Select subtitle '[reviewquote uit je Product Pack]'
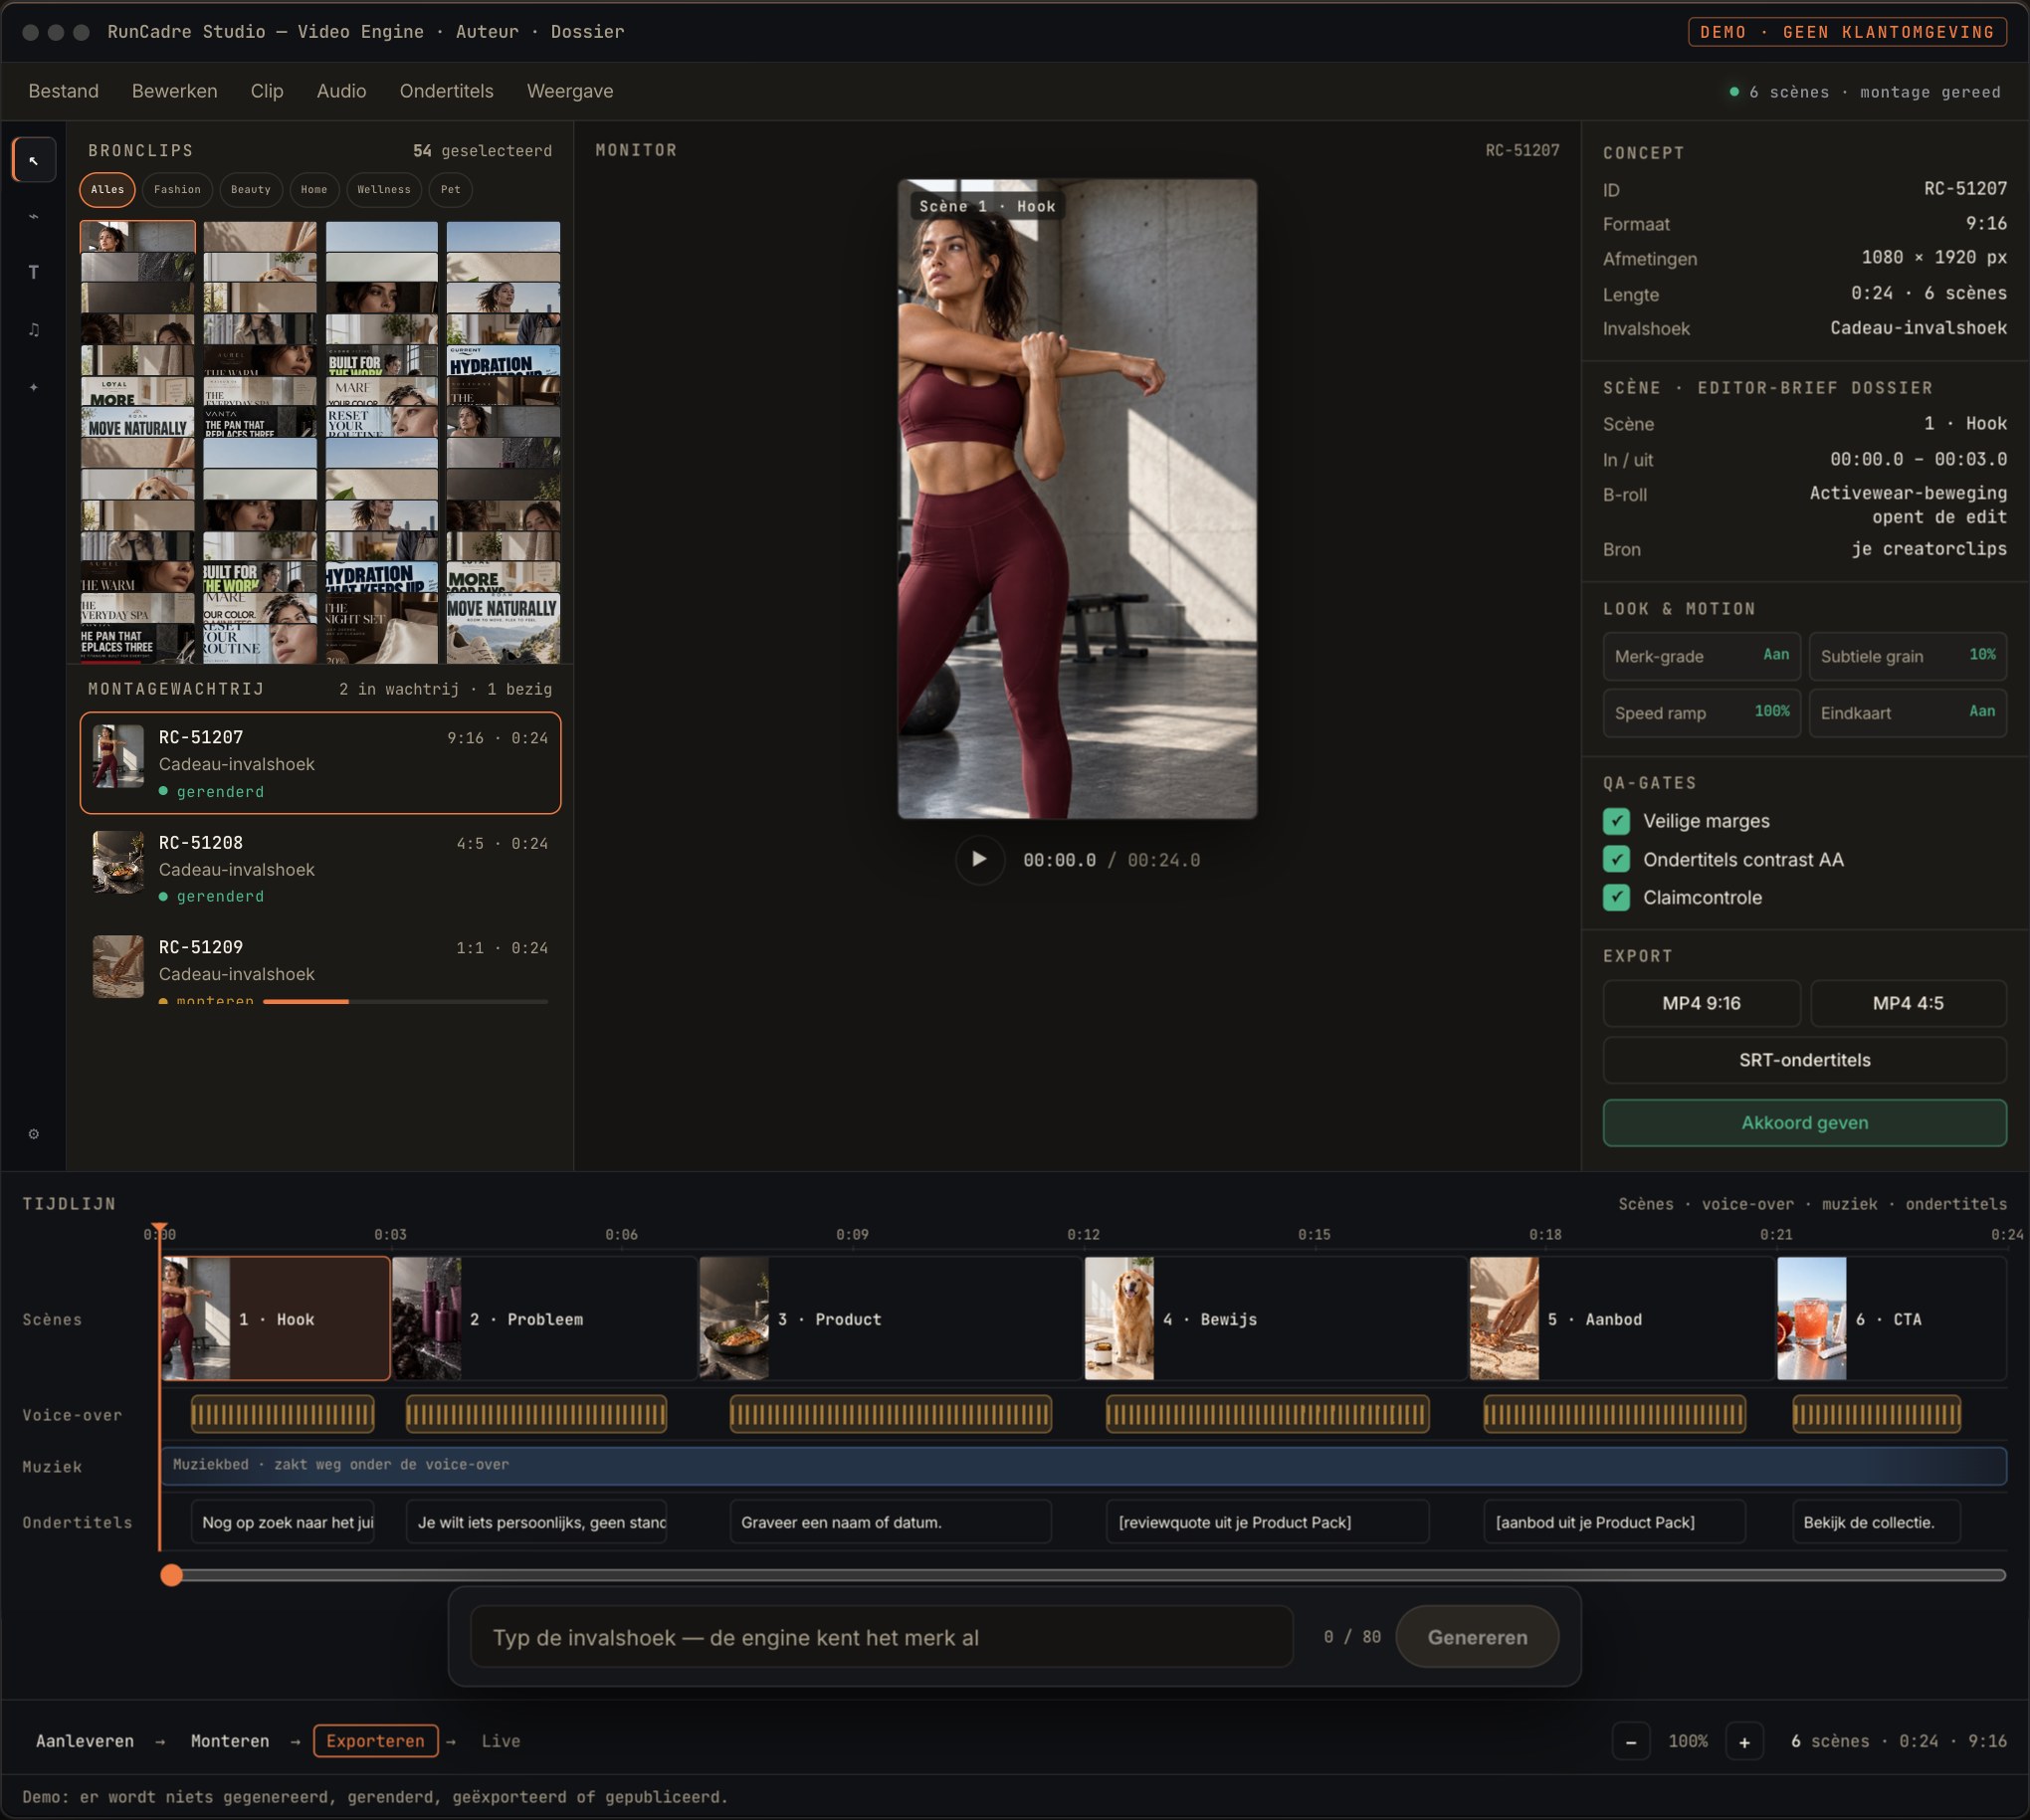Image resolution: width=2030 pixels, height=1820 pixels. point(1267,1522)
